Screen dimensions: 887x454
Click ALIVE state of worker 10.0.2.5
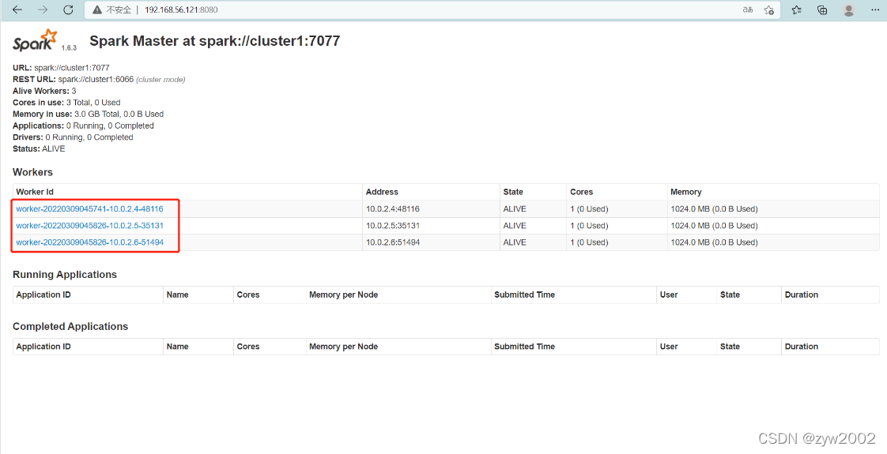pyautogui.click(x=515, y=225)
